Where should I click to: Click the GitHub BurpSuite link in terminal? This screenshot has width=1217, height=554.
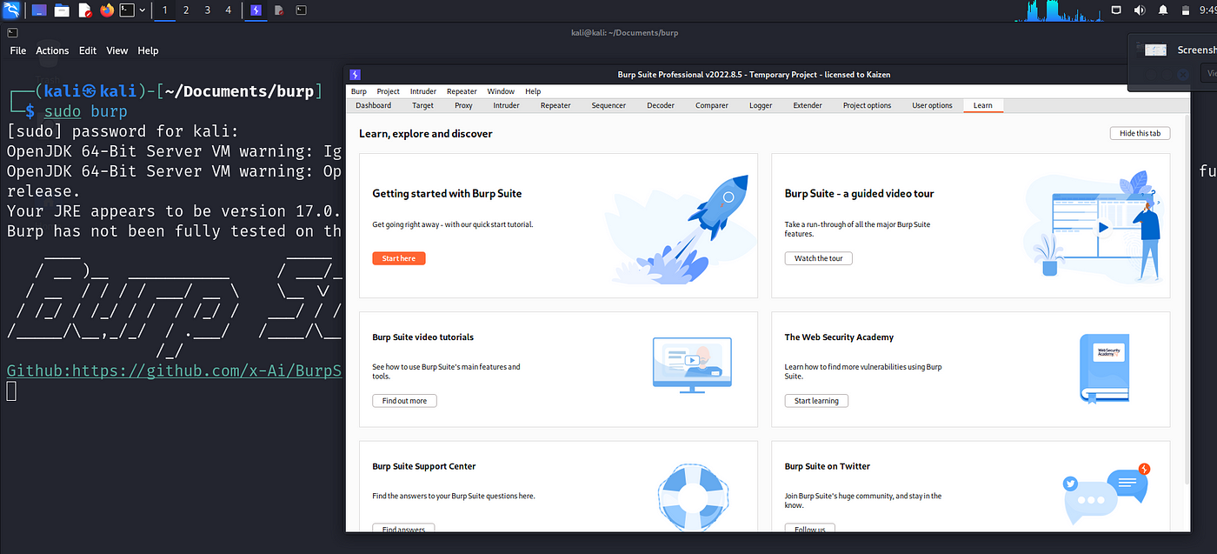coord(174,370)
